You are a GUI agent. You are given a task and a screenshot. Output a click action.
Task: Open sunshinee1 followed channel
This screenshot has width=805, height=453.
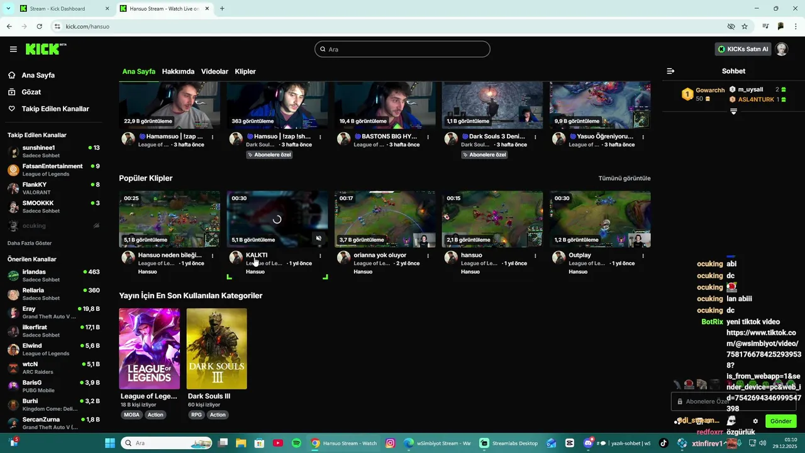pyautogui.click(x=53, y=152)
